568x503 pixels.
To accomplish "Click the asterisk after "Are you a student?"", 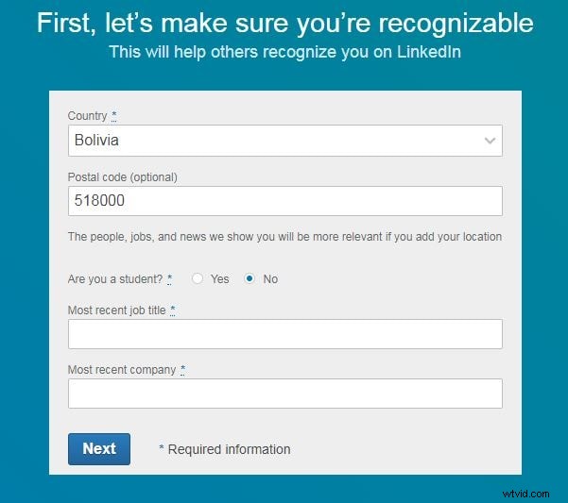I will pyautogui.click(x=169, y=279).
